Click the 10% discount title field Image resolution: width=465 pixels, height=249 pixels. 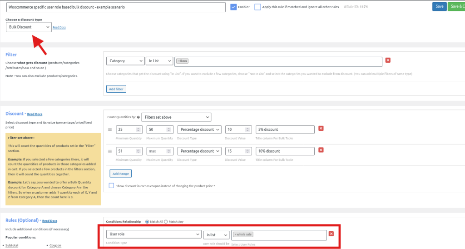point(285,151)
